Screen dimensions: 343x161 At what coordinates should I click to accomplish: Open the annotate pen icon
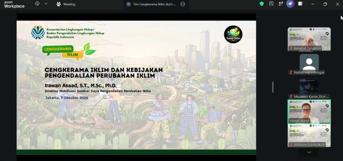coord(281,4)
